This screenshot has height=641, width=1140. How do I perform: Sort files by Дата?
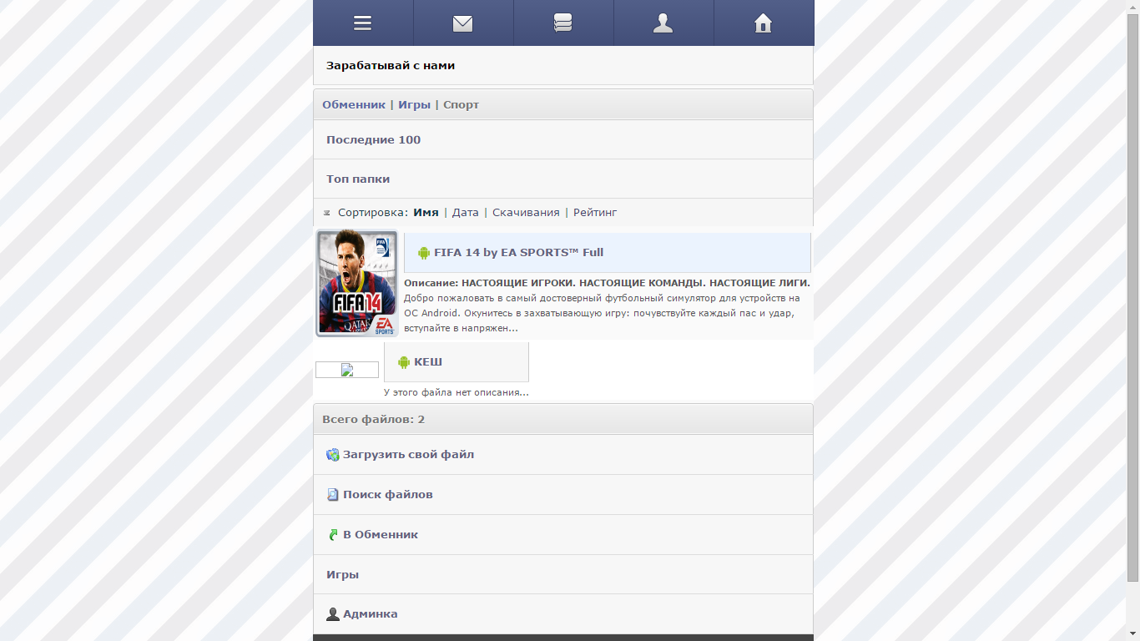tap(466, 213)
